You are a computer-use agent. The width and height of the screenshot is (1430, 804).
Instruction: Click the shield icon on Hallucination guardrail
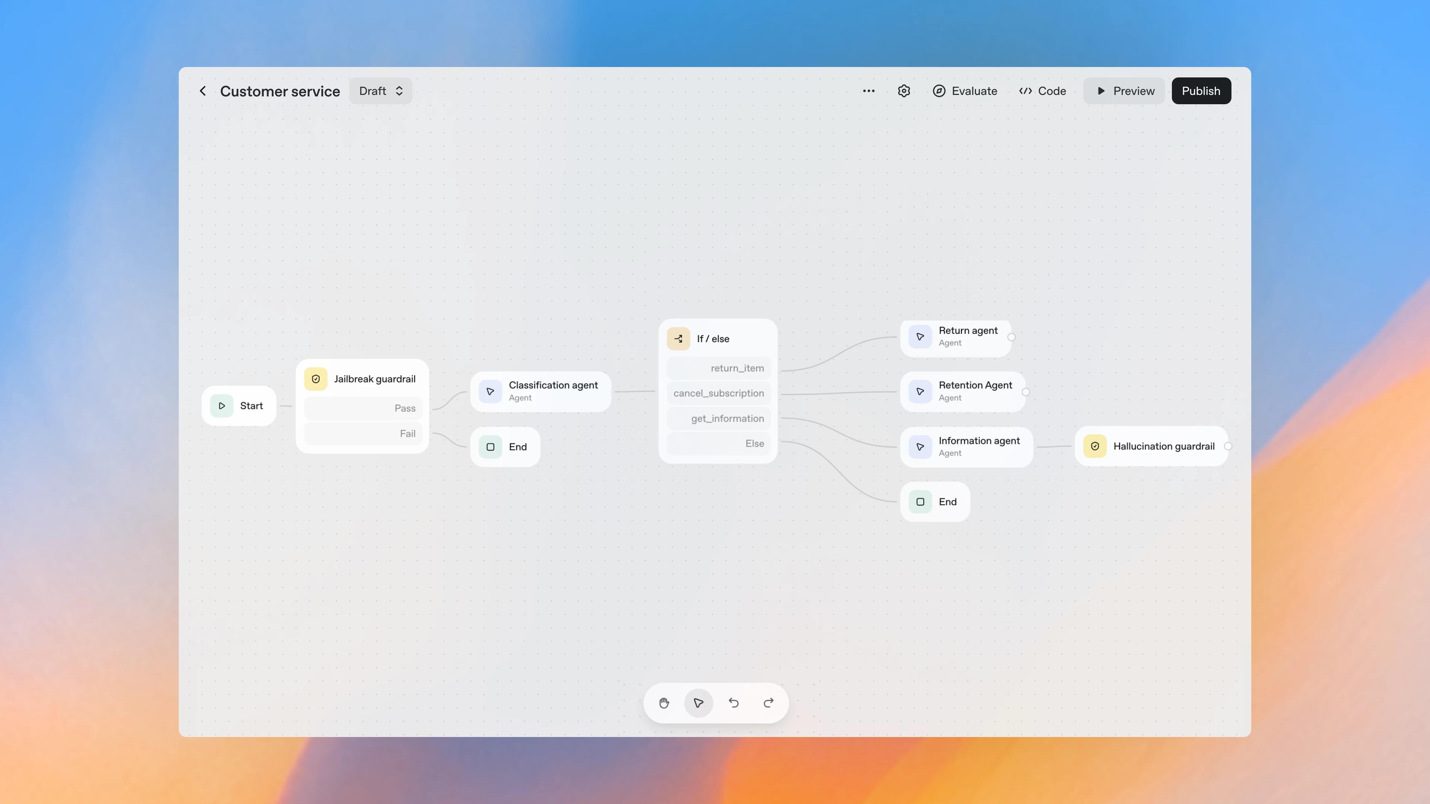1094,446
